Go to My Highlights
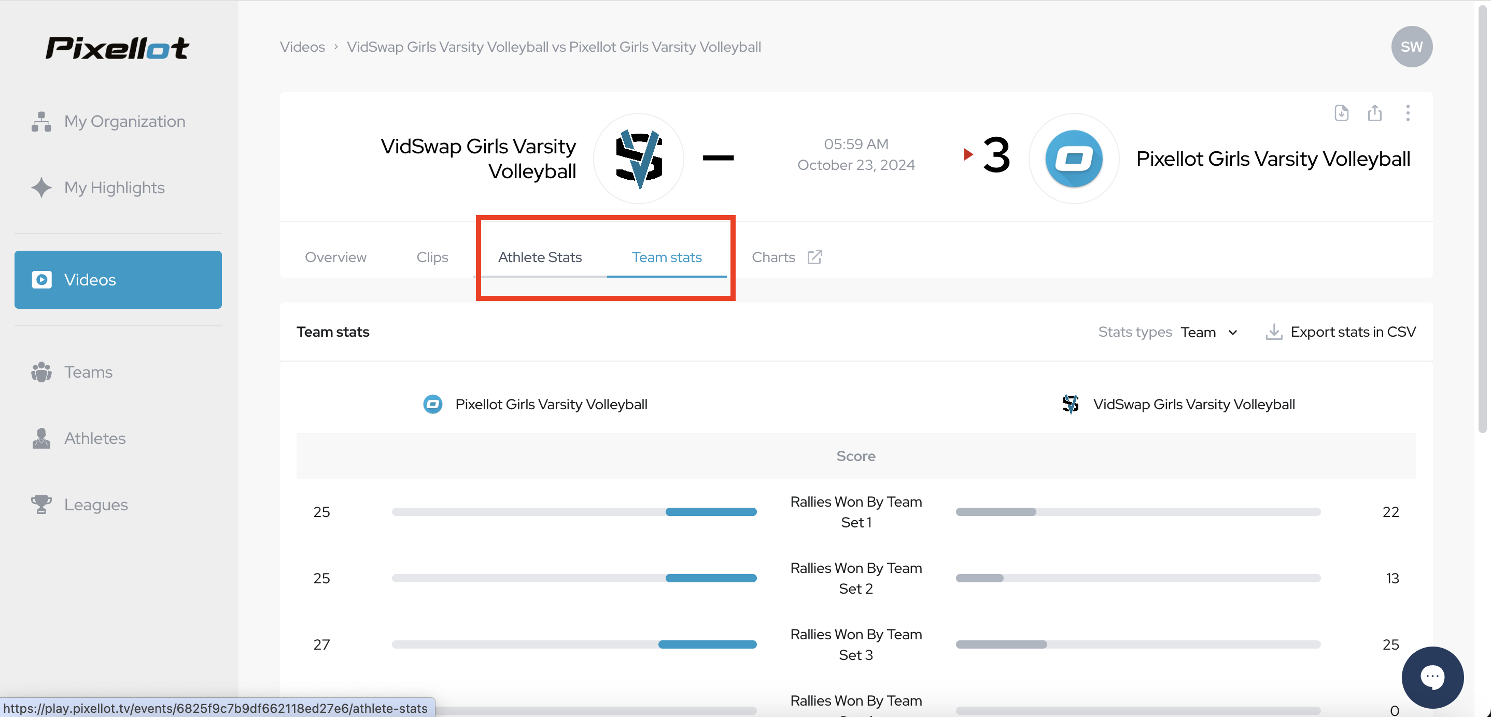Image resolution: width=1491 pixels, height=717 pixels. [x=118, y=188]
